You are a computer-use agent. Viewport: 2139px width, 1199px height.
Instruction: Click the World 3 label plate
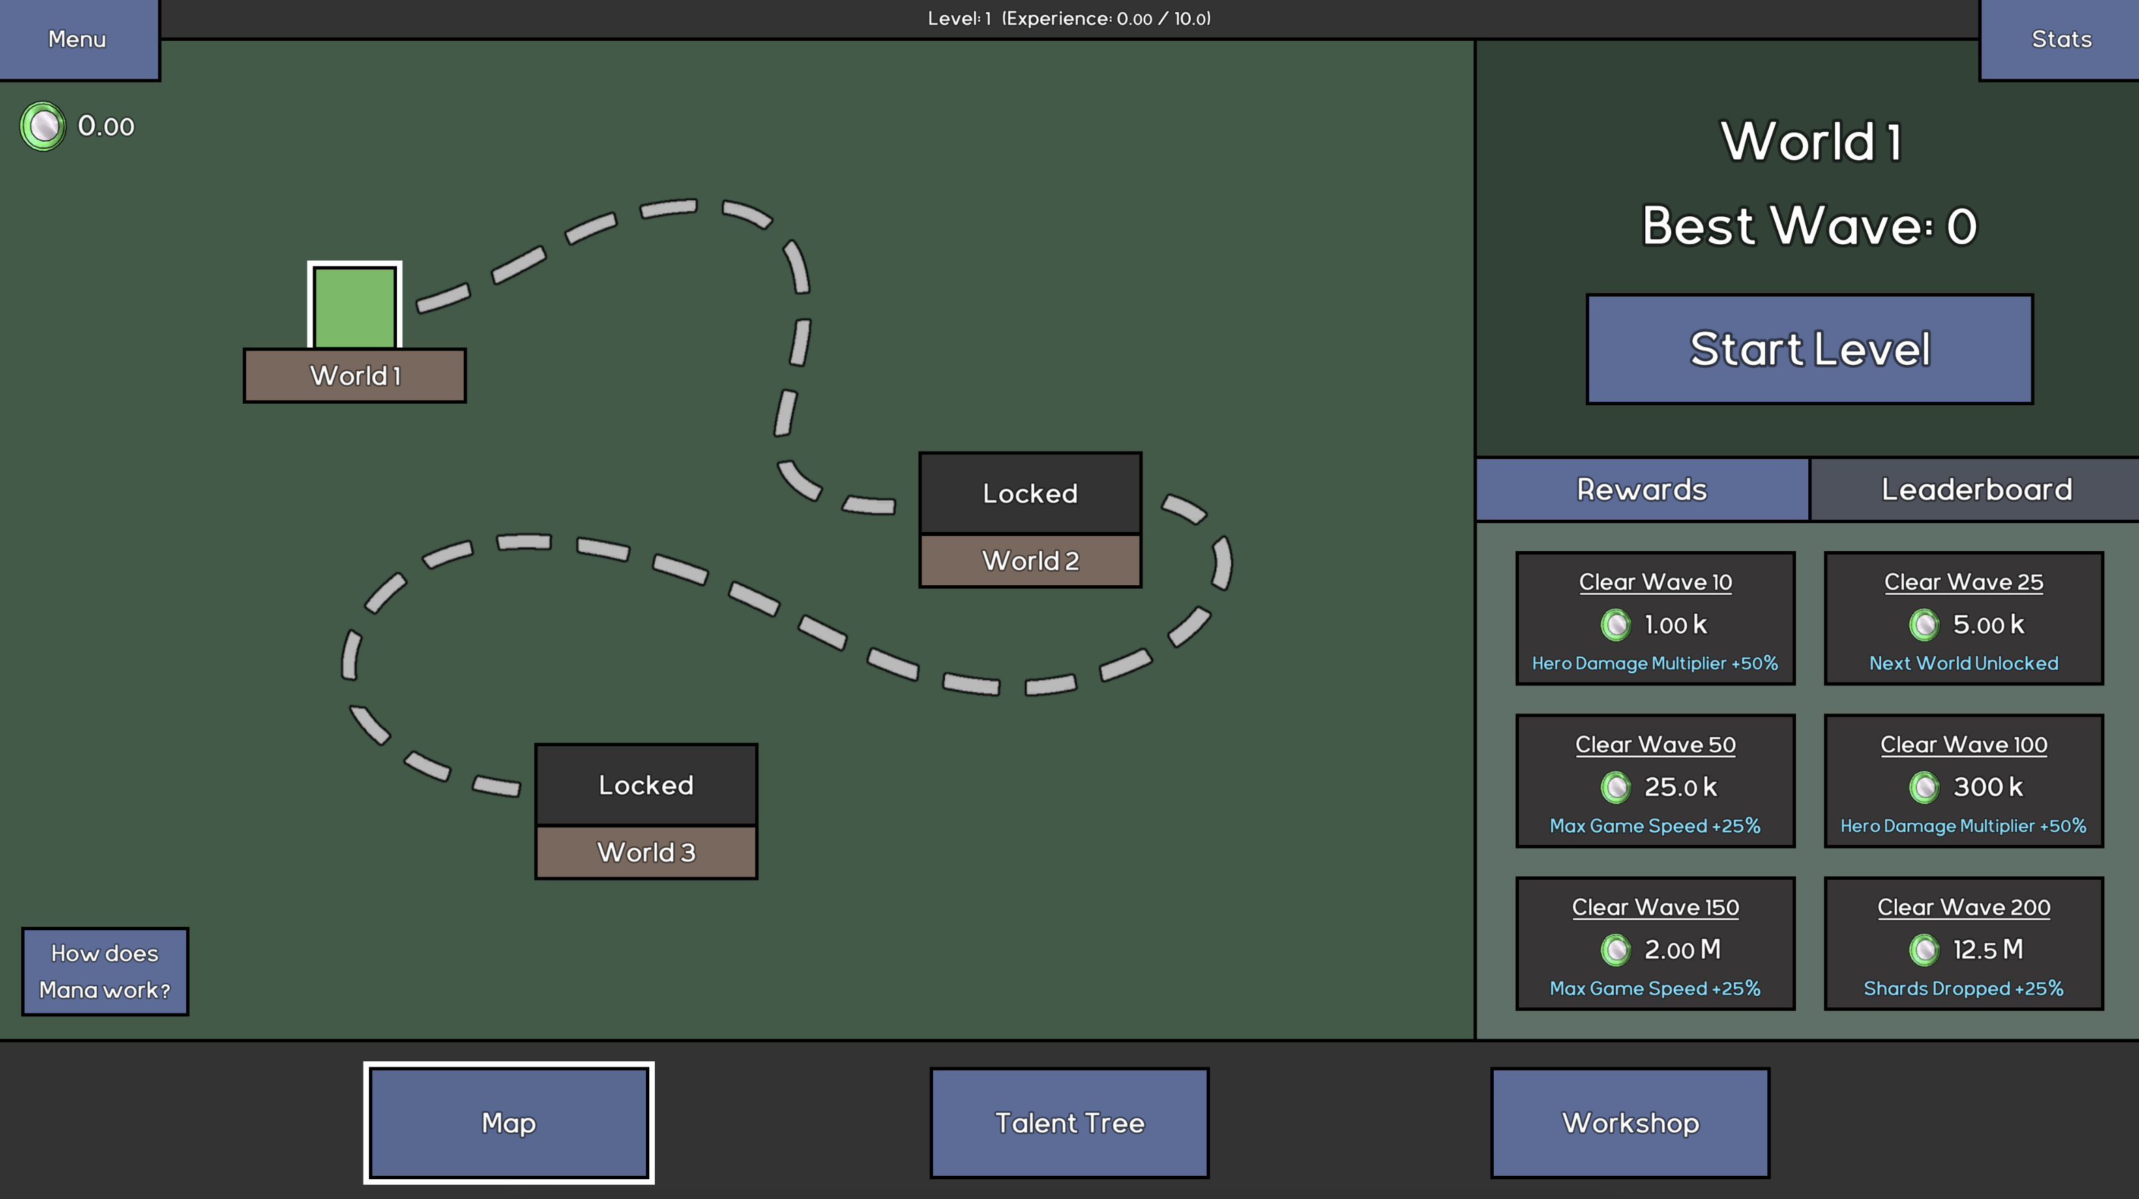(646, 852)
